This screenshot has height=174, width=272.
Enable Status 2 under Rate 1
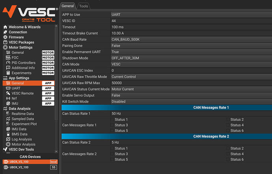[228, 119]
